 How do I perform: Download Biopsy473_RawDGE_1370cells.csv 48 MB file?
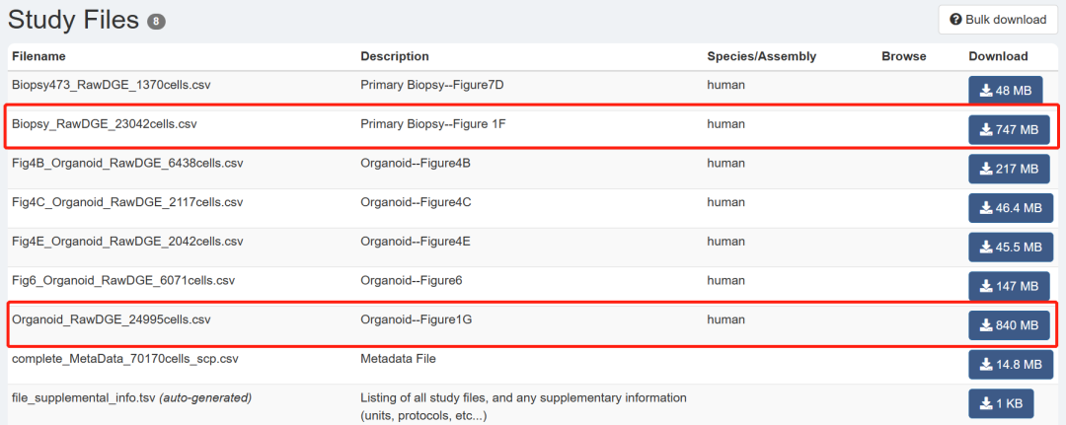[1005, 91]
